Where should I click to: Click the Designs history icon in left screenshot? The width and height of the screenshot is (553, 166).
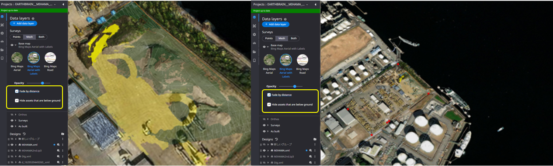[24, 134]
